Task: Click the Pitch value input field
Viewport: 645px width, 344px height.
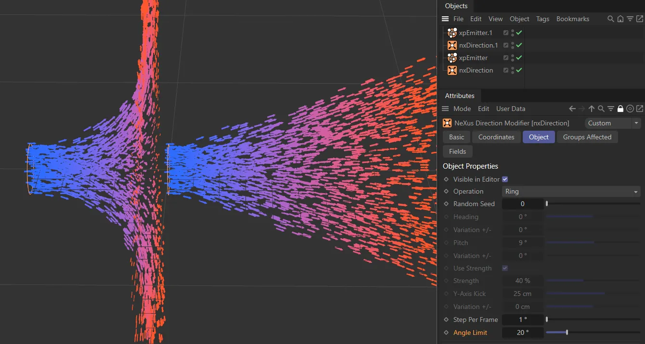Action: [x=523, y=243]
